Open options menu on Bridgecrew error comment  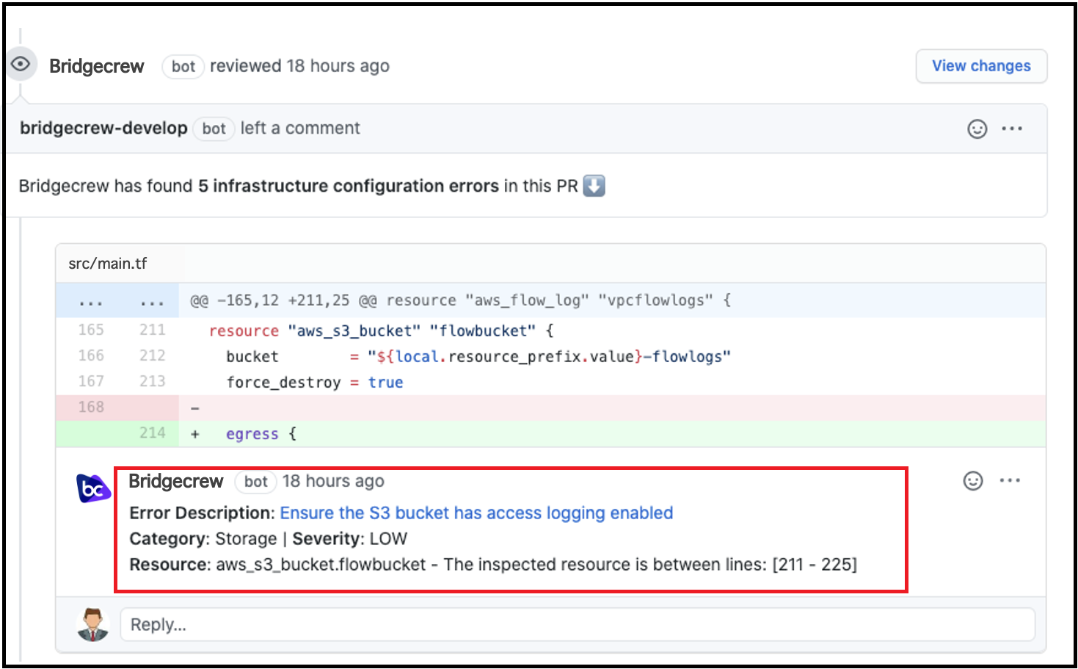1010,481
